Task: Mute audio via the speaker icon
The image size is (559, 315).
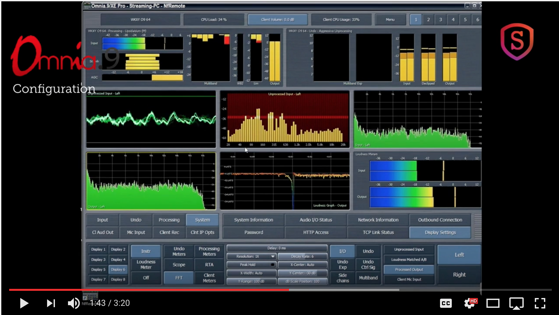Action: [x=73, y=303]
